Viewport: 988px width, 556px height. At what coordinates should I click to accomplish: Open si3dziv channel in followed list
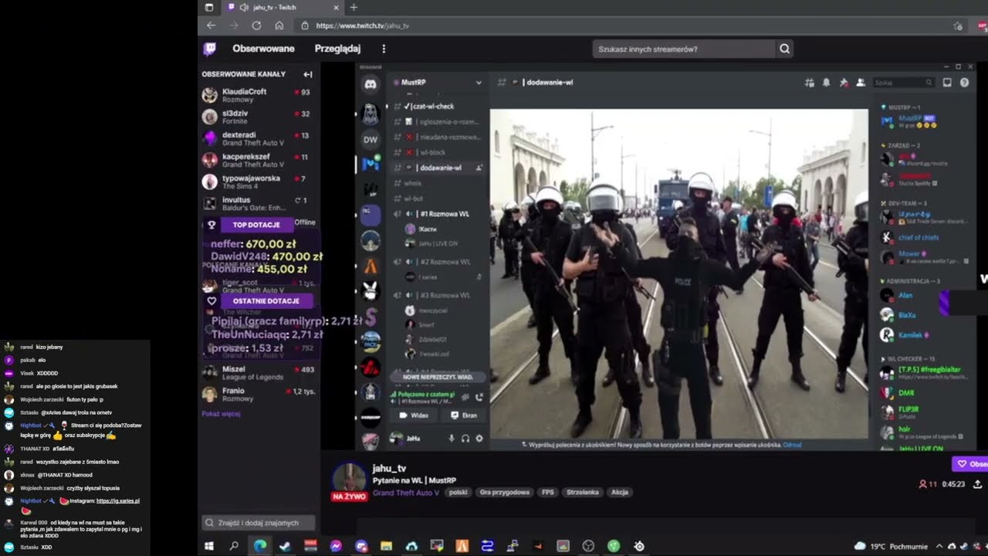tap(258, 117)
